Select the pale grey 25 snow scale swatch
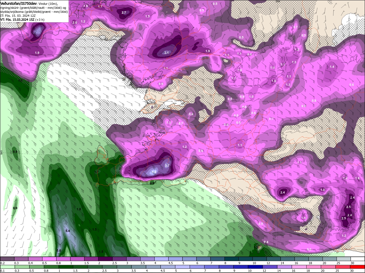The height and width of the screenshot is (273, 365). point(344,259)
